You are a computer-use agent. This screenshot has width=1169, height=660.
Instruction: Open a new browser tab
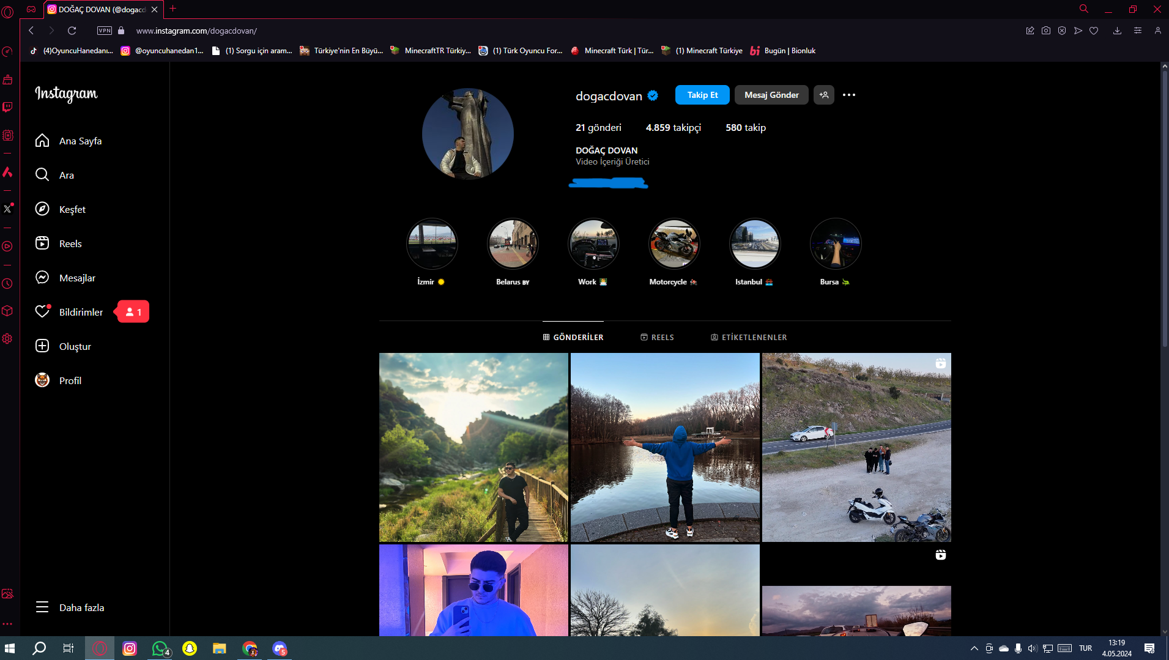pos(173,9)
